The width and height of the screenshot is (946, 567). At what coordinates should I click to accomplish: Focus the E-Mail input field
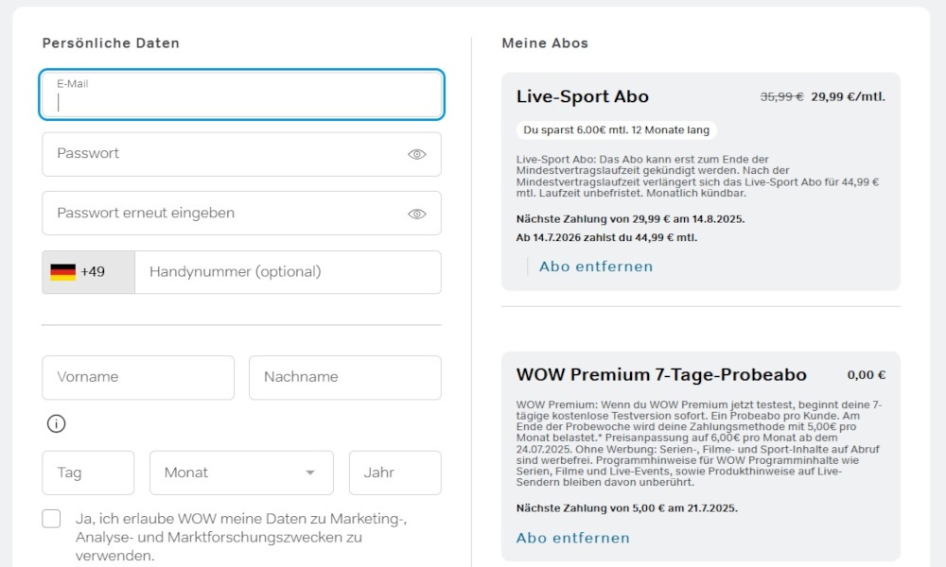pos(241,94)
